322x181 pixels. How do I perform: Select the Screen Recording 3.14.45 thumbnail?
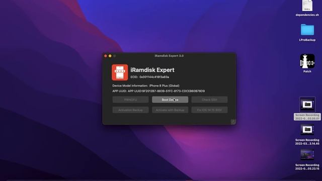pyautogui.click(x=307, y=130)
